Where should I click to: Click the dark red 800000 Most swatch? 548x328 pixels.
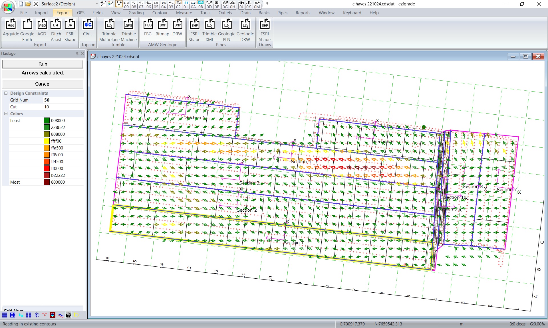pos(47,182)
